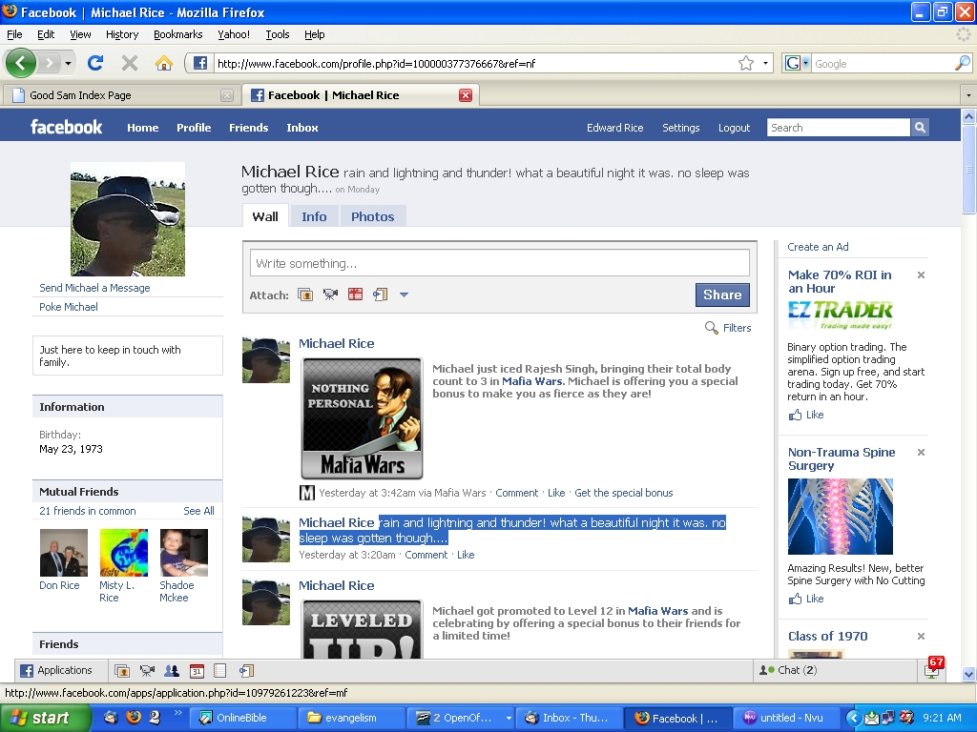Open the Yahoo! menu
The height and width of the screenshot is (732, 977).
(x=233, y=34)
